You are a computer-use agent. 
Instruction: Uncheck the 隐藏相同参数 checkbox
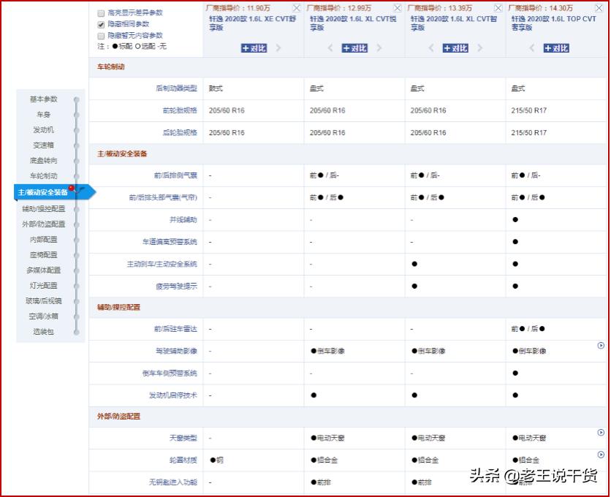pos(102,23)
